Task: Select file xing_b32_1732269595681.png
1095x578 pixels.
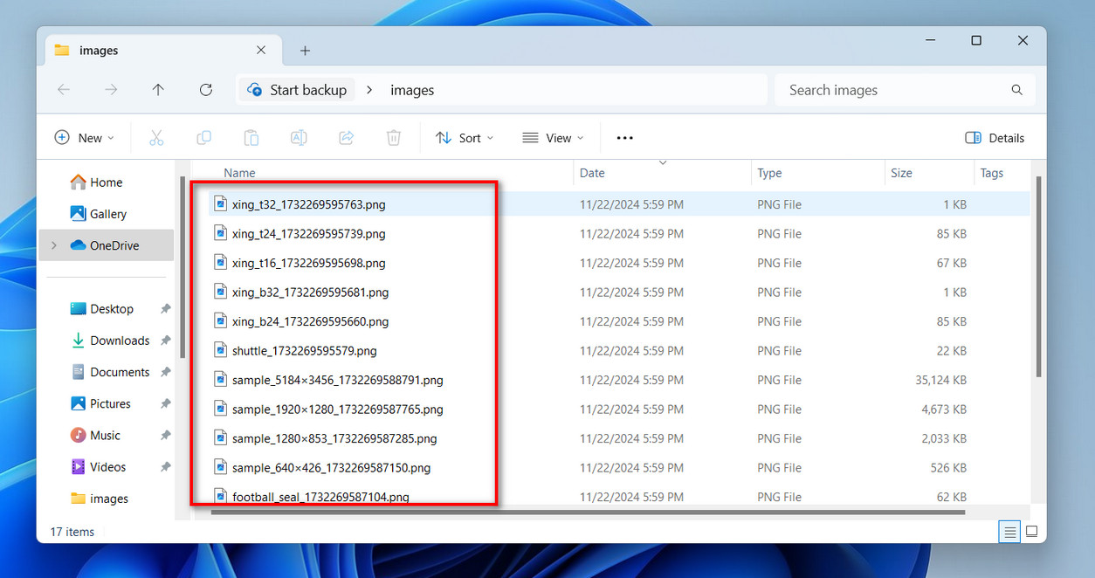Action: [310, 292]
